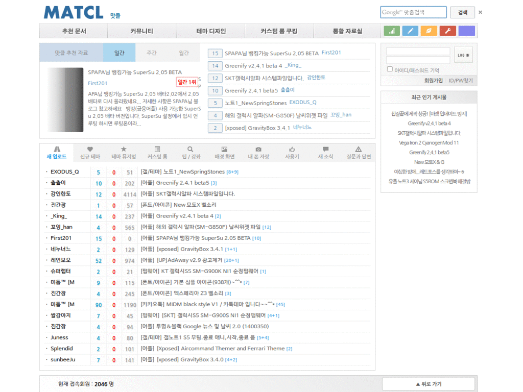Open post KT 갤럭시S5 SM-G900K NI1 순정펌웨어
The height and width of the screenshot is (392, 523).
click(200, 271)
